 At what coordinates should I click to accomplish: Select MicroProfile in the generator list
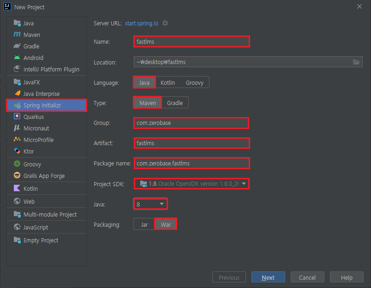tap(46, 140)
